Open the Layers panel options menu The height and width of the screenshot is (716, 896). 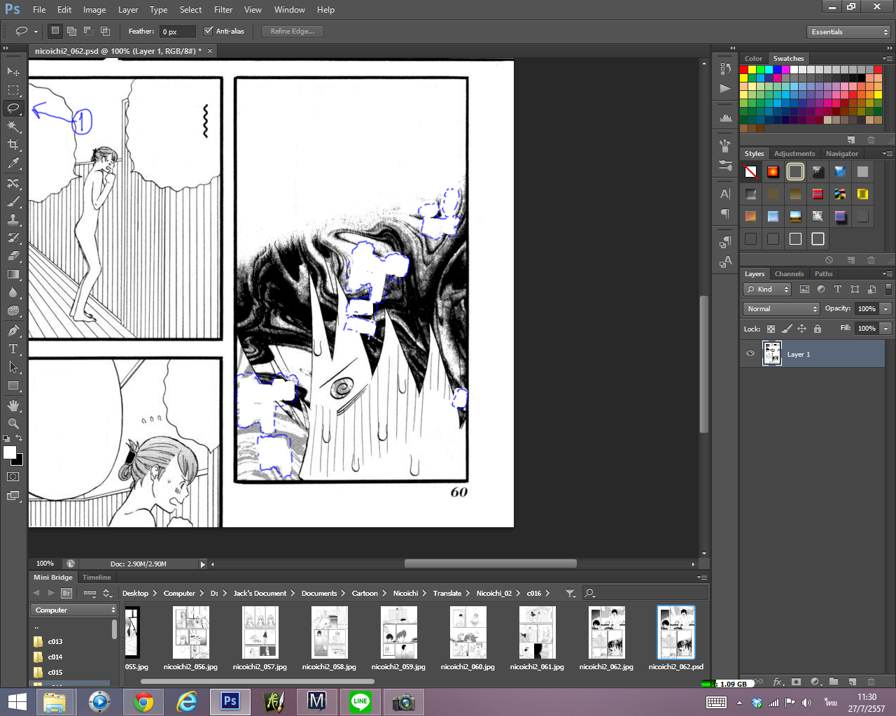click(x=887, y=274)
